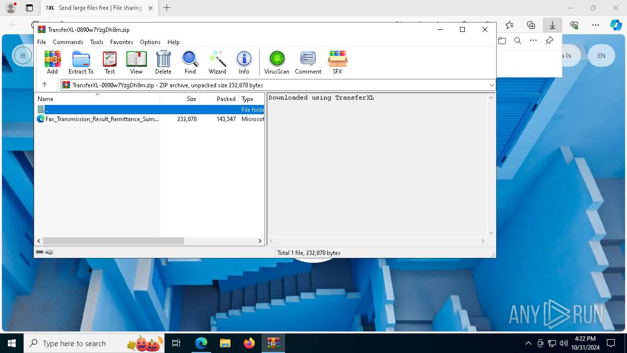Open the Options menu
This screenshot has height=353, width=627.
point(150,42)
